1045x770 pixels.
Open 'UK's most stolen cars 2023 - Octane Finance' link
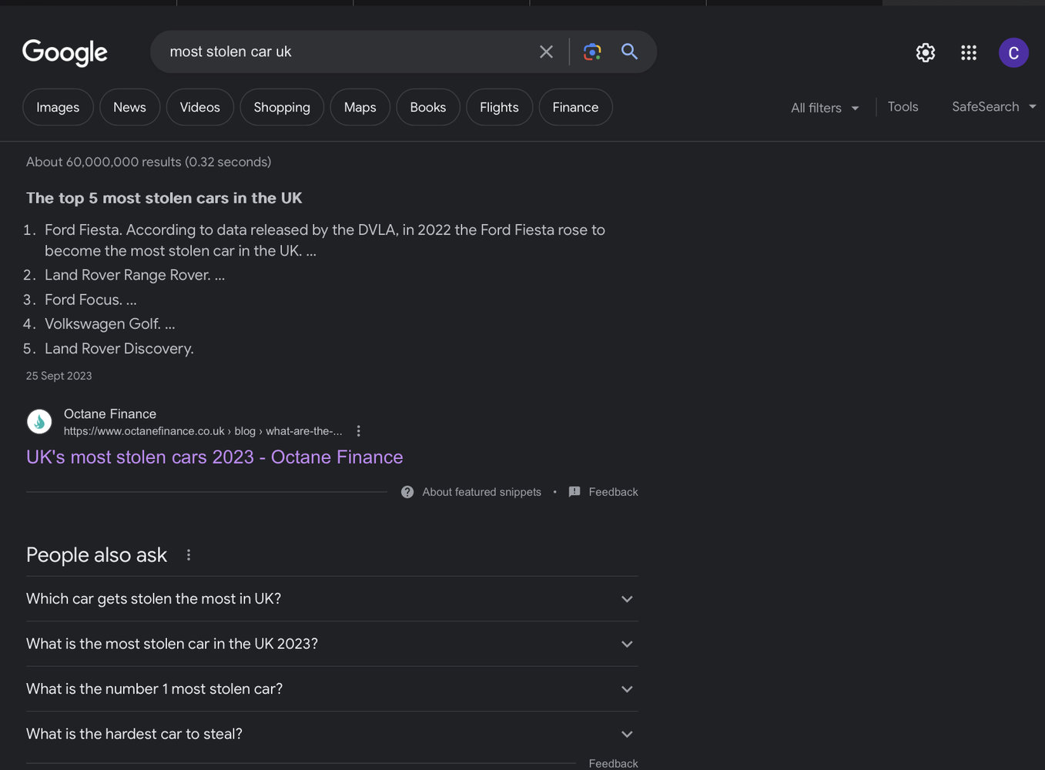pyautogui.click(x=215, y=457)
